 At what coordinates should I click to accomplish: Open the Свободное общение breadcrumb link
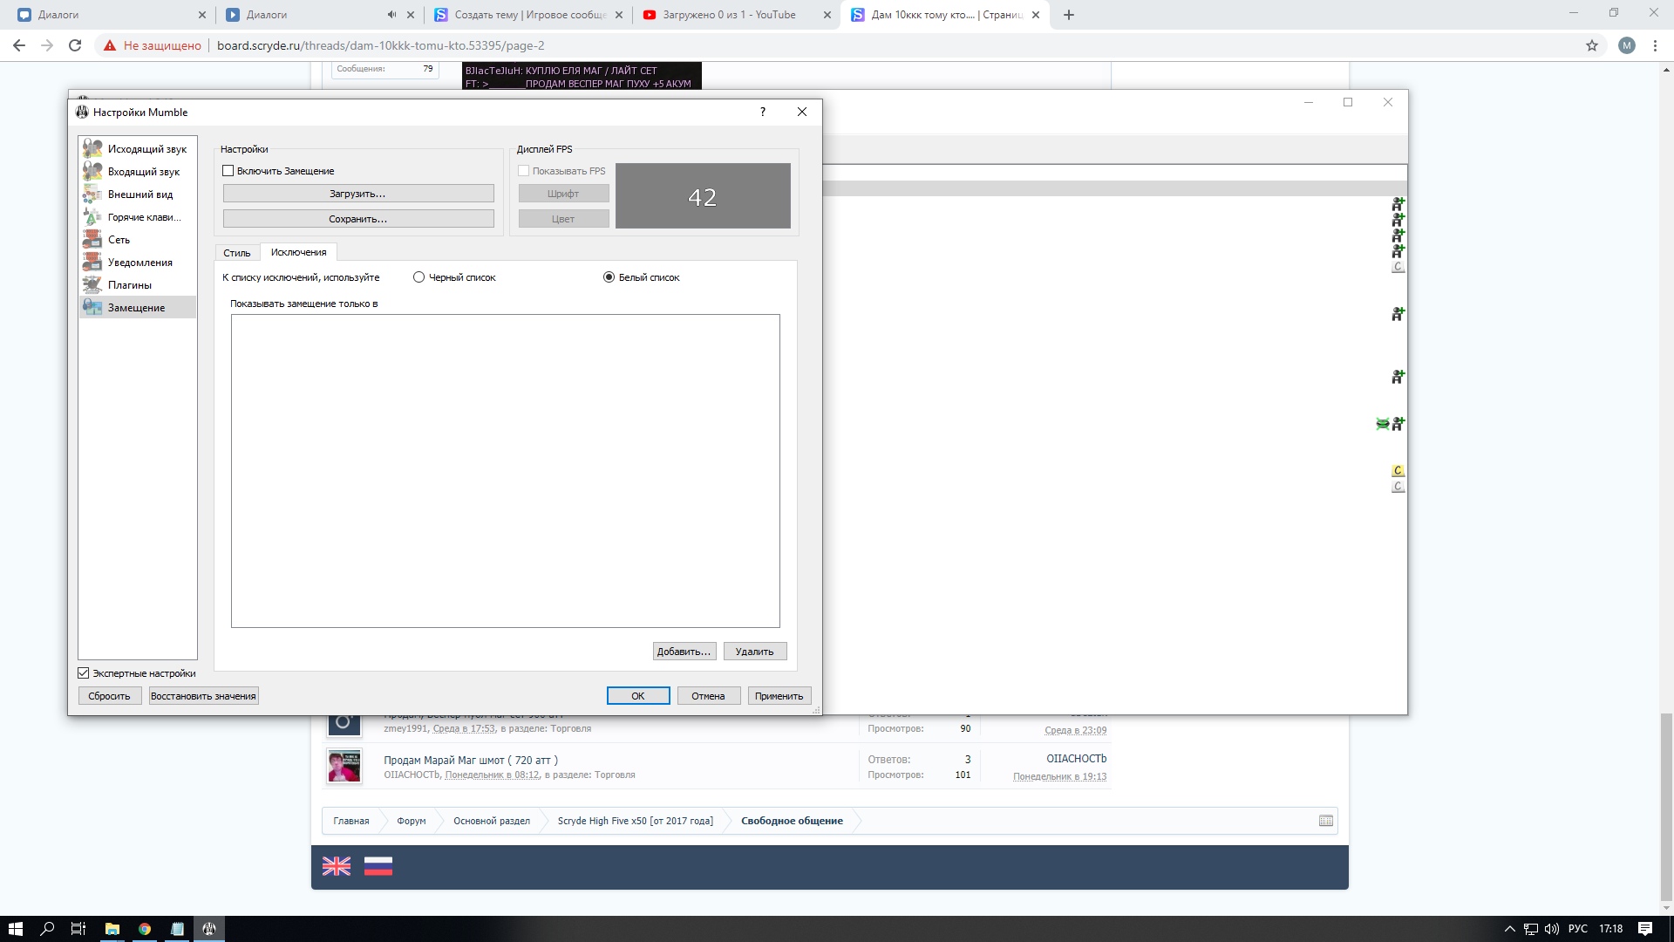point(792,821)
